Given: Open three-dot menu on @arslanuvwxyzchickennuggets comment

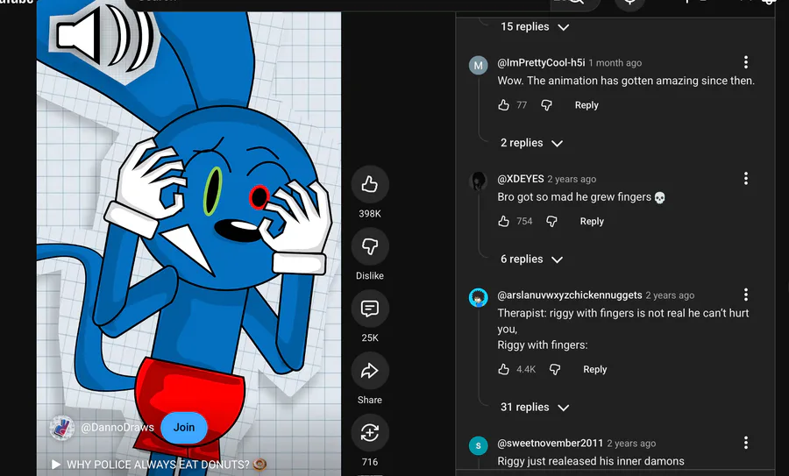Looking at the screenshot, I should tap(746, 295).
